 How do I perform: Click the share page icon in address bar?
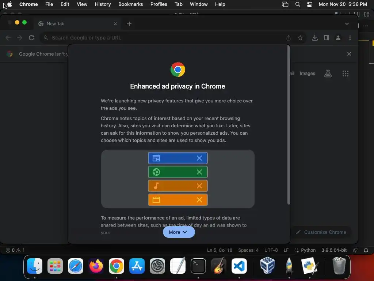point(289,38)
